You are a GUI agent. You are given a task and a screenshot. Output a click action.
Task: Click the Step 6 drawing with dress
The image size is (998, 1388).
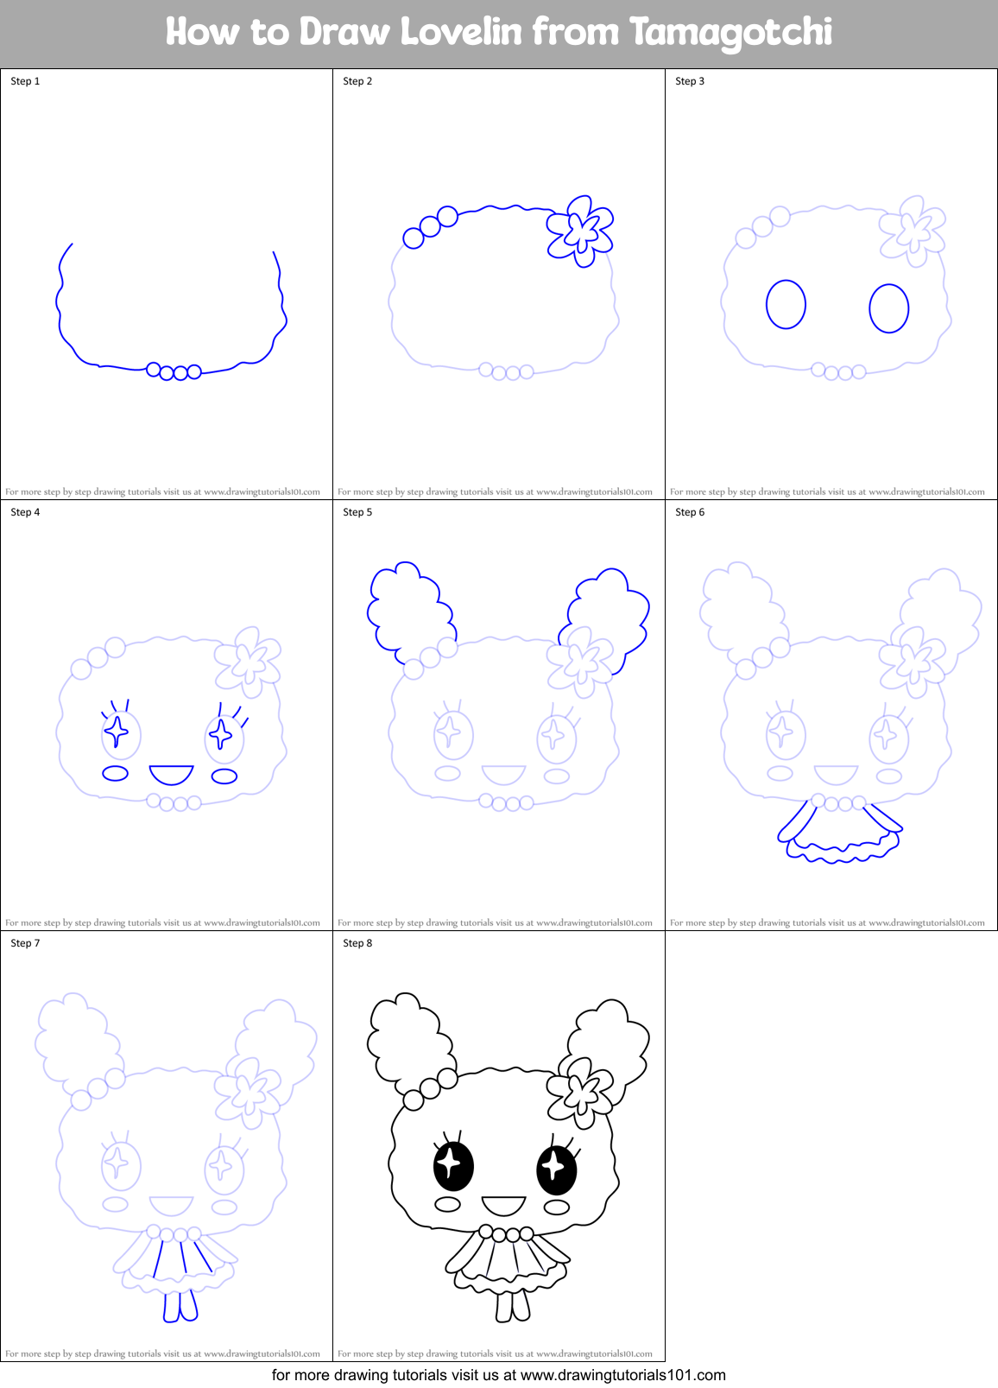pos(840,713)
